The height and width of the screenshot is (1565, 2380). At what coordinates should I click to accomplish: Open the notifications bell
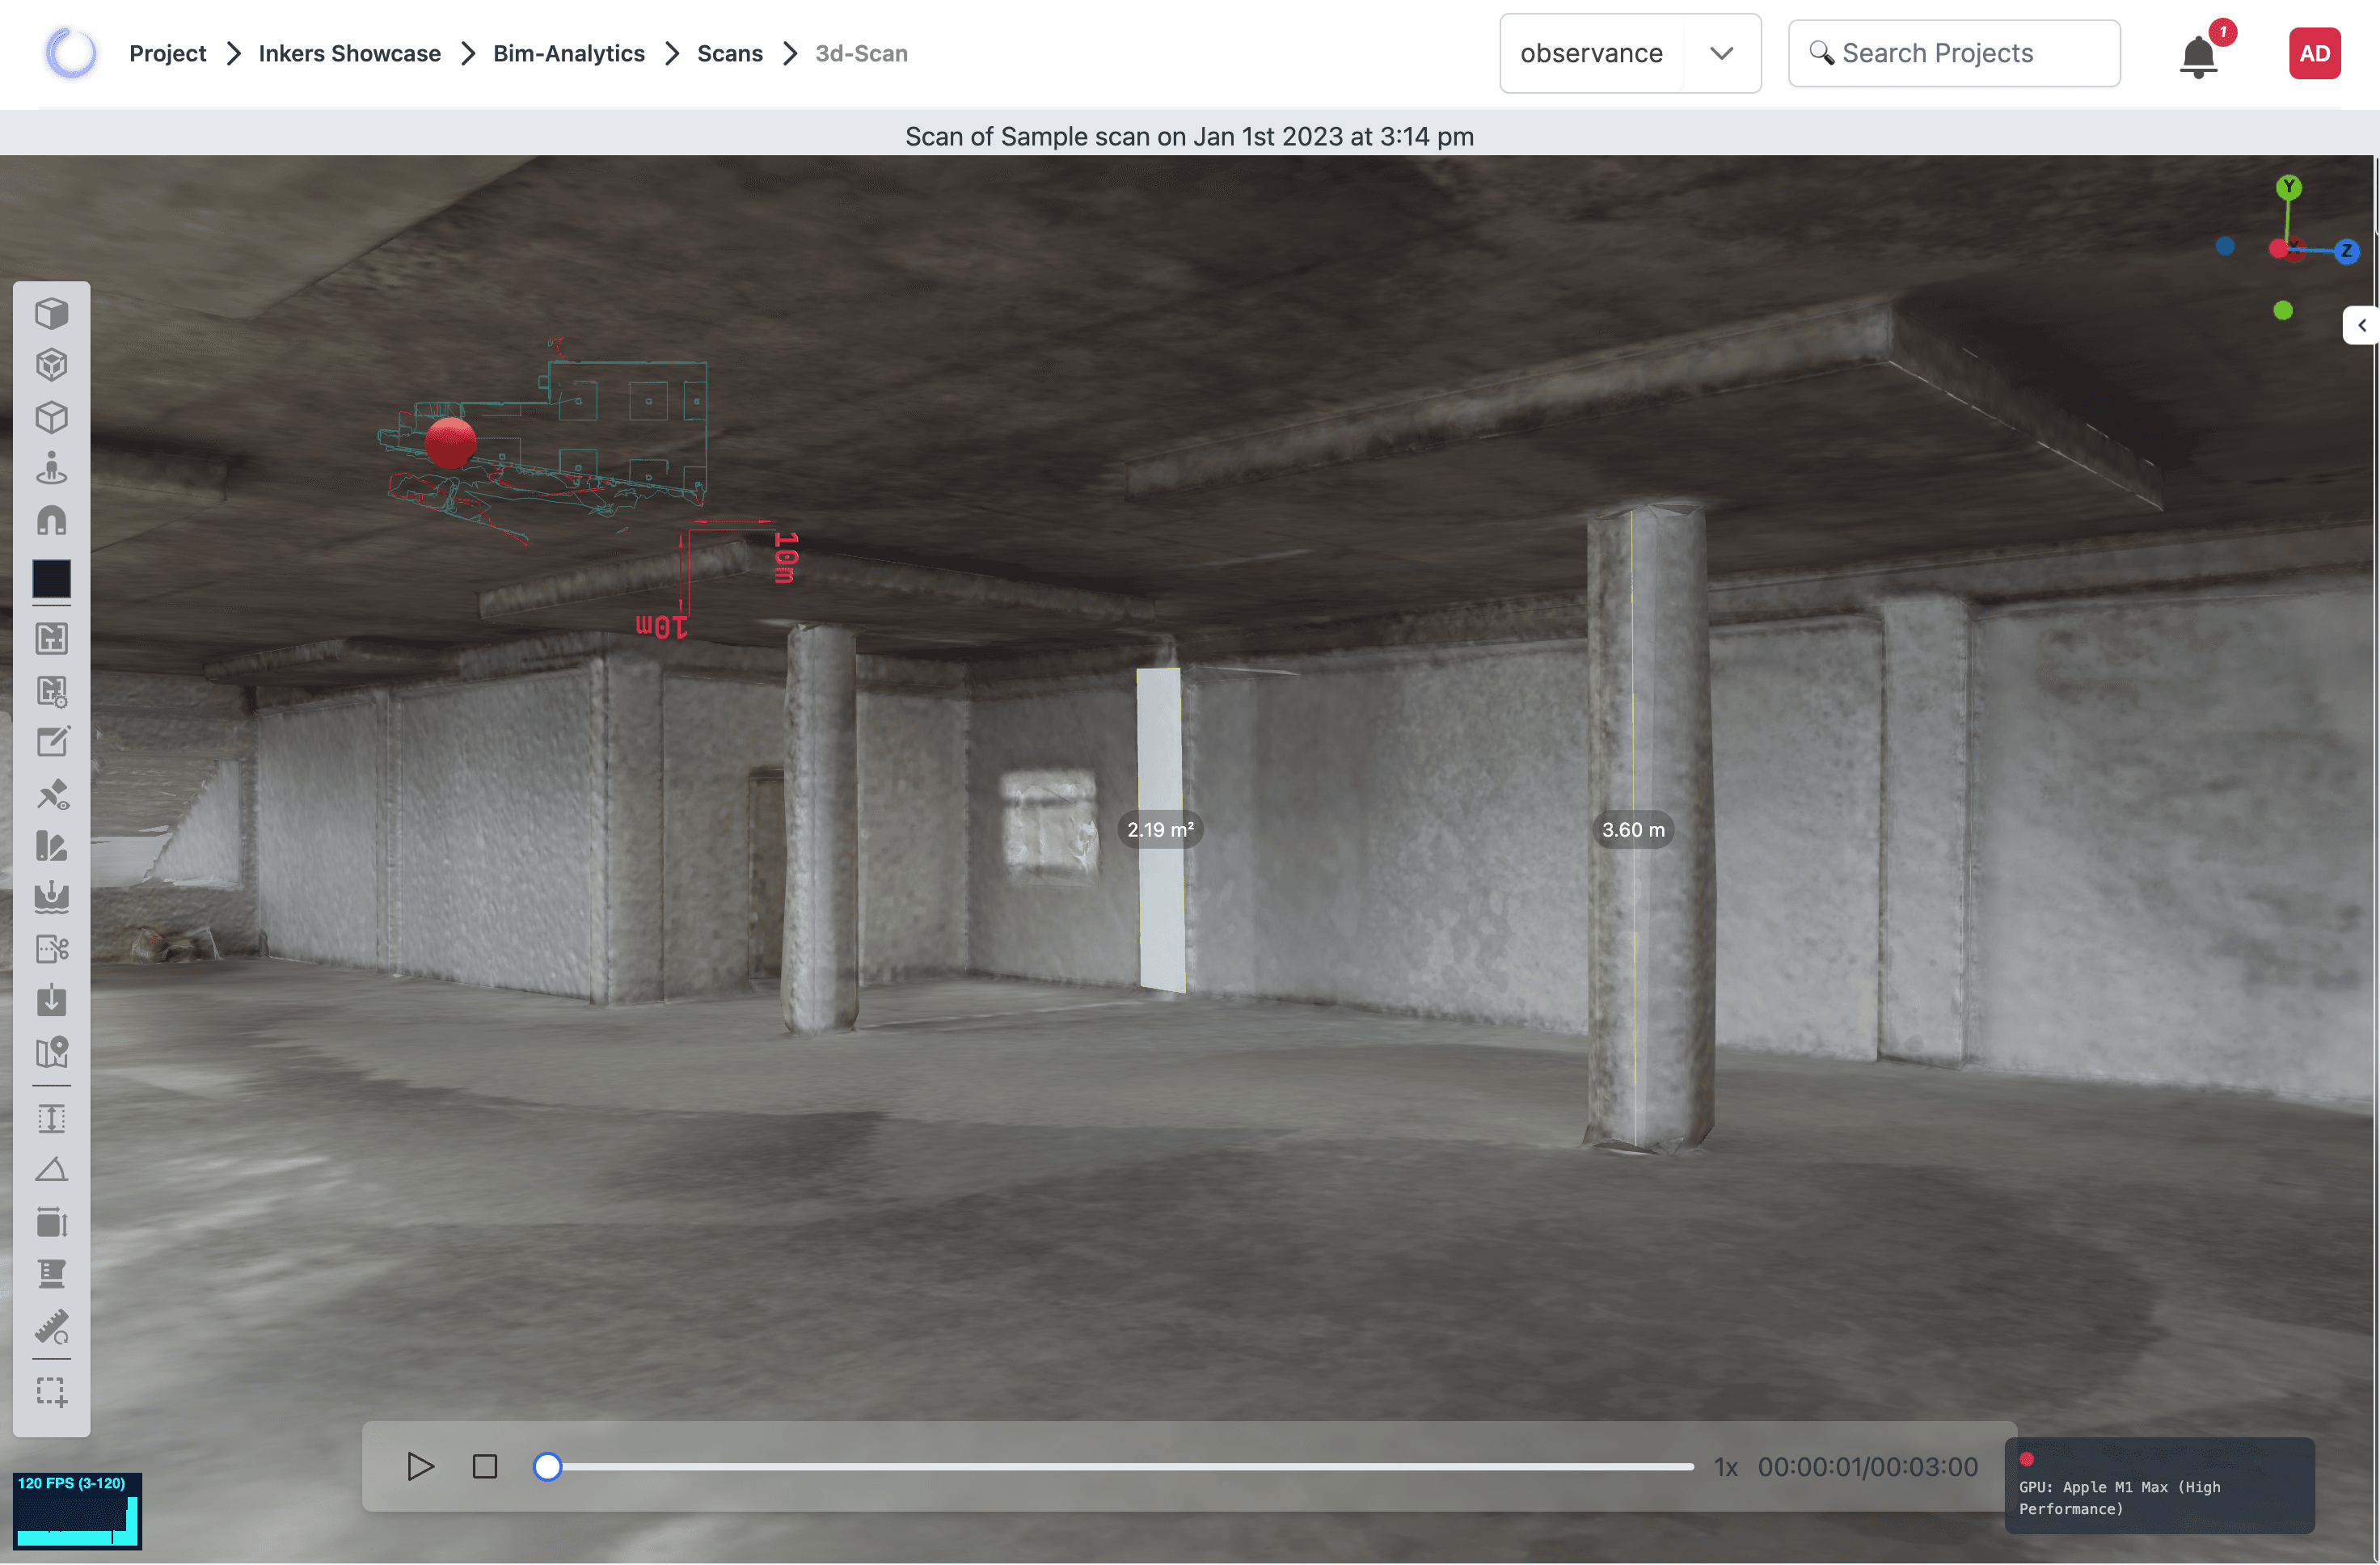click(x=2197, y=55)
